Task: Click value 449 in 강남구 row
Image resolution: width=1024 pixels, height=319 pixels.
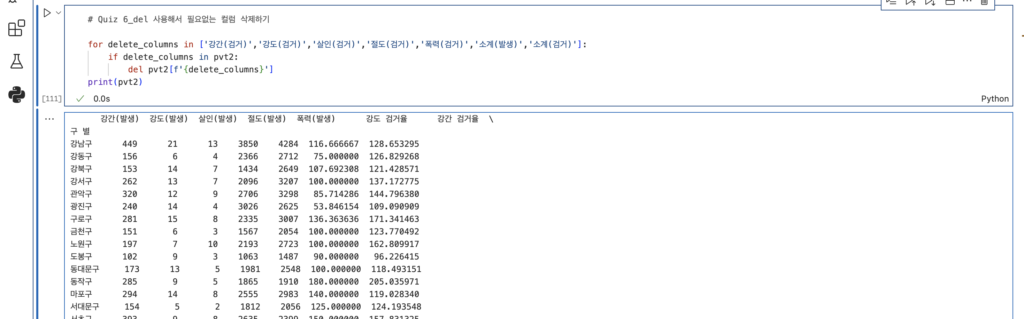Action: (130, 144)
